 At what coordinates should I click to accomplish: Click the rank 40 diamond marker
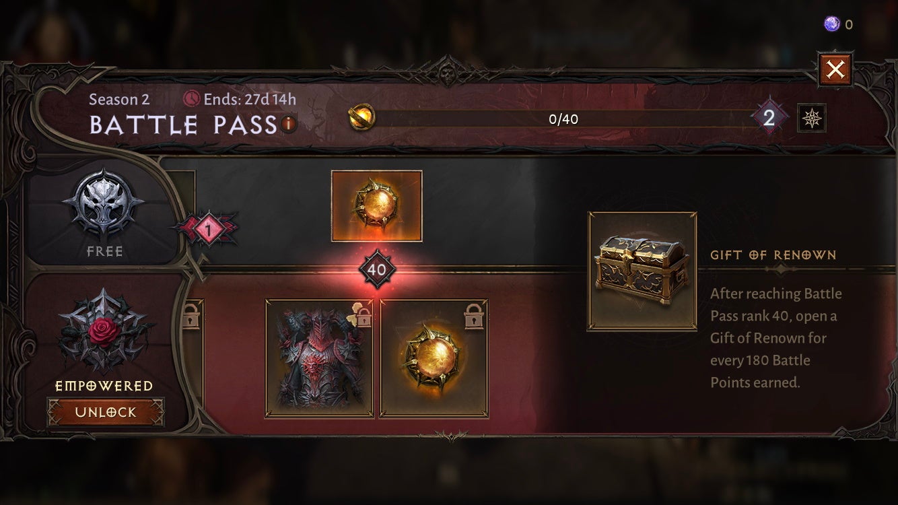[377, 270]
